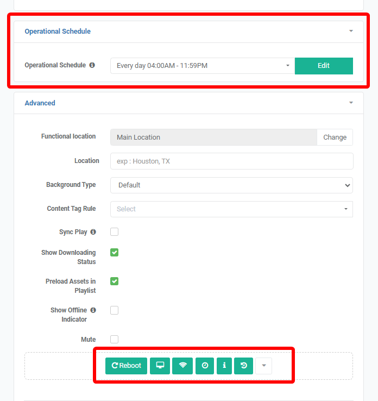
Task: Open the Background Type dropdown
Action: tap(231, 185)
